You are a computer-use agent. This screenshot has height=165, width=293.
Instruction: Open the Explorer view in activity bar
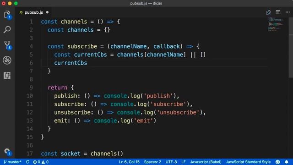coord(7,15)
